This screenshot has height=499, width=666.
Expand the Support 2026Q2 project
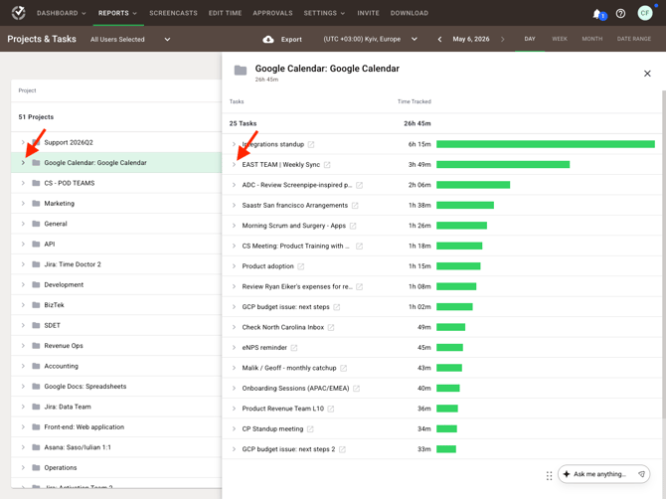(23, 142)
